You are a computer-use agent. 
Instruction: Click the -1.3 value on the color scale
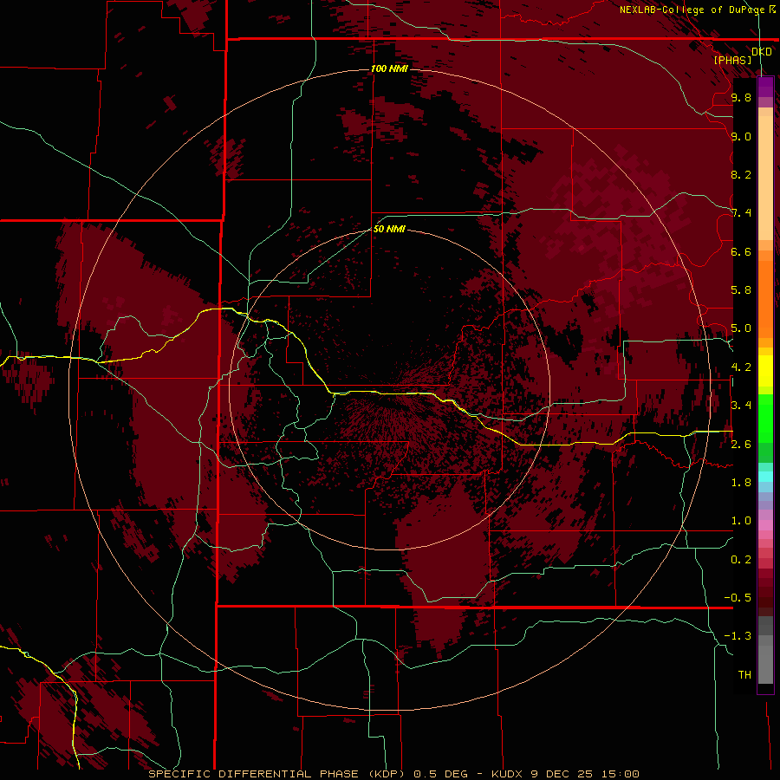coord(738,636)
